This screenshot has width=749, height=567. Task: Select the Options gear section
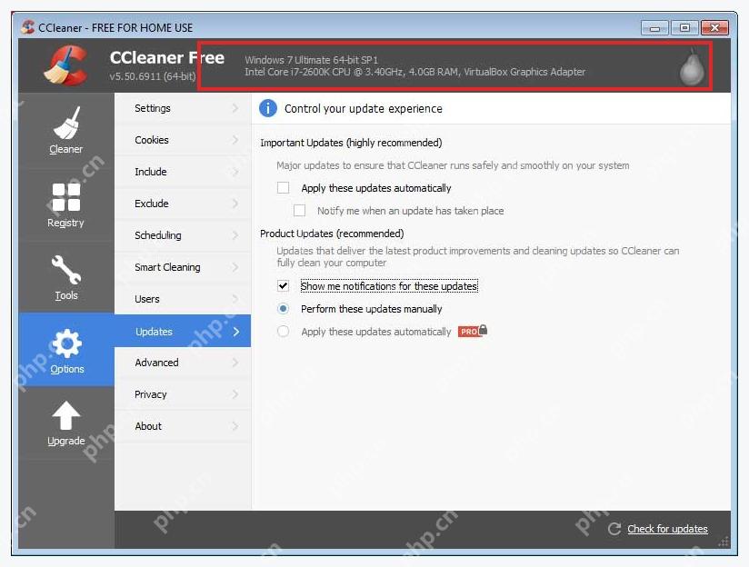[x=66, y=350]
